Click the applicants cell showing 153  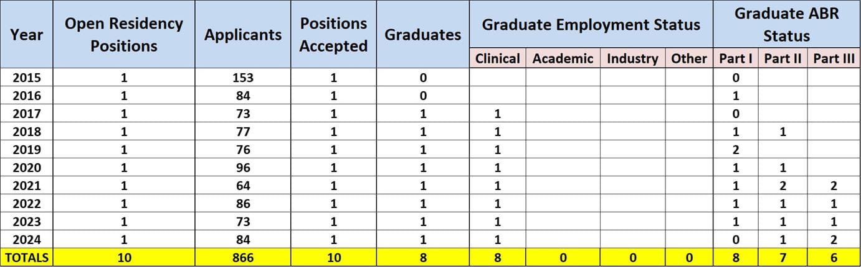click(x=242, y=78)
